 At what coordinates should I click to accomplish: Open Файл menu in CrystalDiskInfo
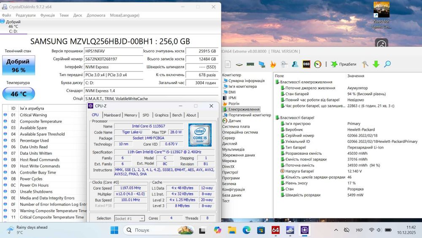tap(6, 15)
